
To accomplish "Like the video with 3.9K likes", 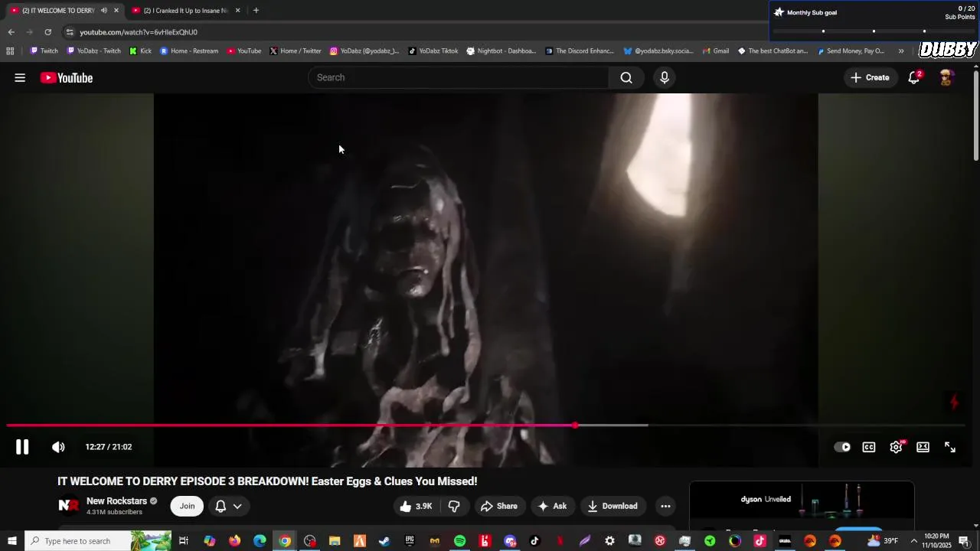I will (415, 506).
